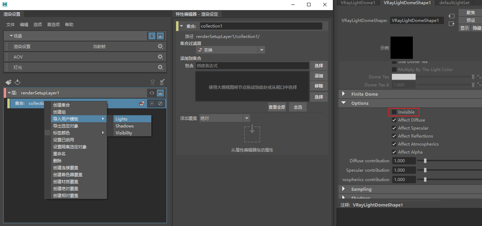Click the Maya M logo in the title bar
482x226 pixels.
(5, 5)
